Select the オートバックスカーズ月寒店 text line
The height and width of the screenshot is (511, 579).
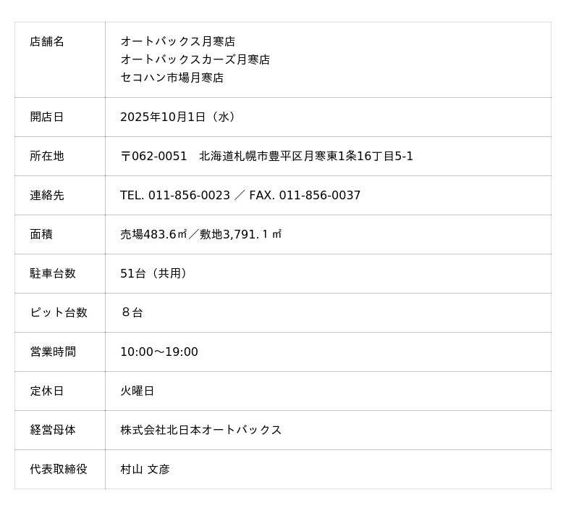(195, 59)
